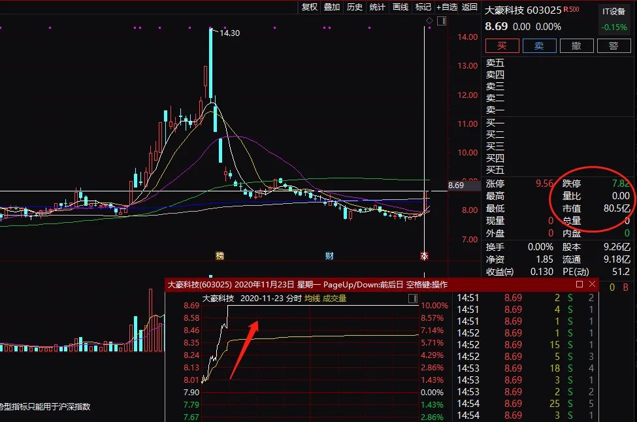Screen dimensions: 637x422
Task: Open the 复权 price adjustment menu
Action: click(309, 7)
